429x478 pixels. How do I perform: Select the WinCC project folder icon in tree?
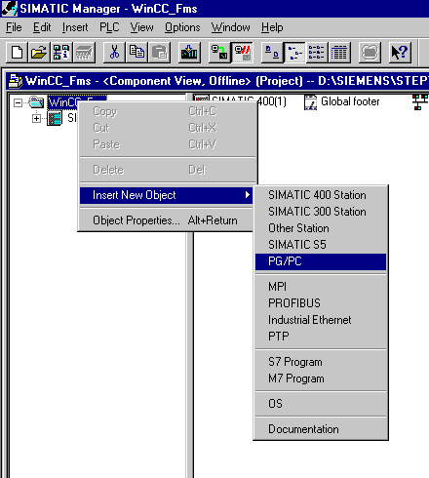[36, 102]
